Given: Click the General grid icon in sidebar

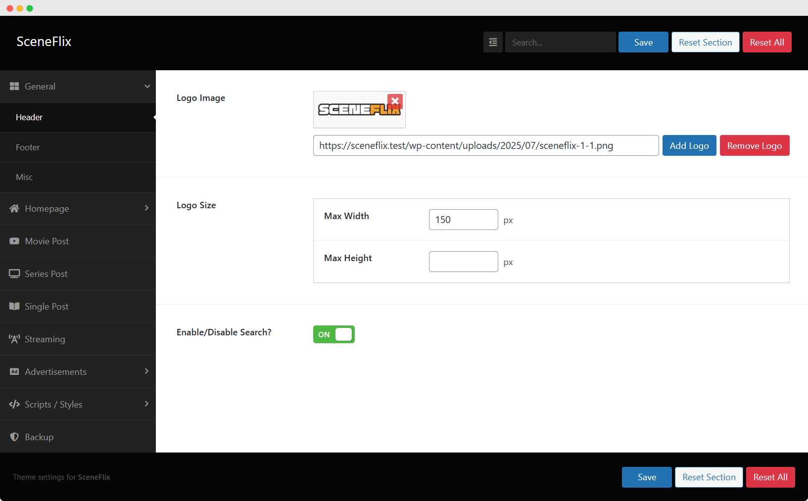Looking at the screenshot, I should pyautogui.click(x=14, y=86).
